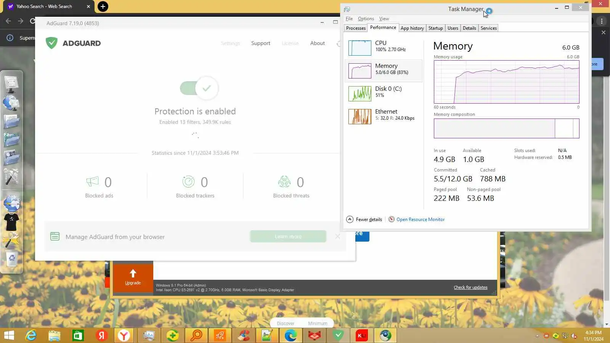Open the red Yandex icon on taskbar
This screenshot has width=610, height=343.
point(101,335)
